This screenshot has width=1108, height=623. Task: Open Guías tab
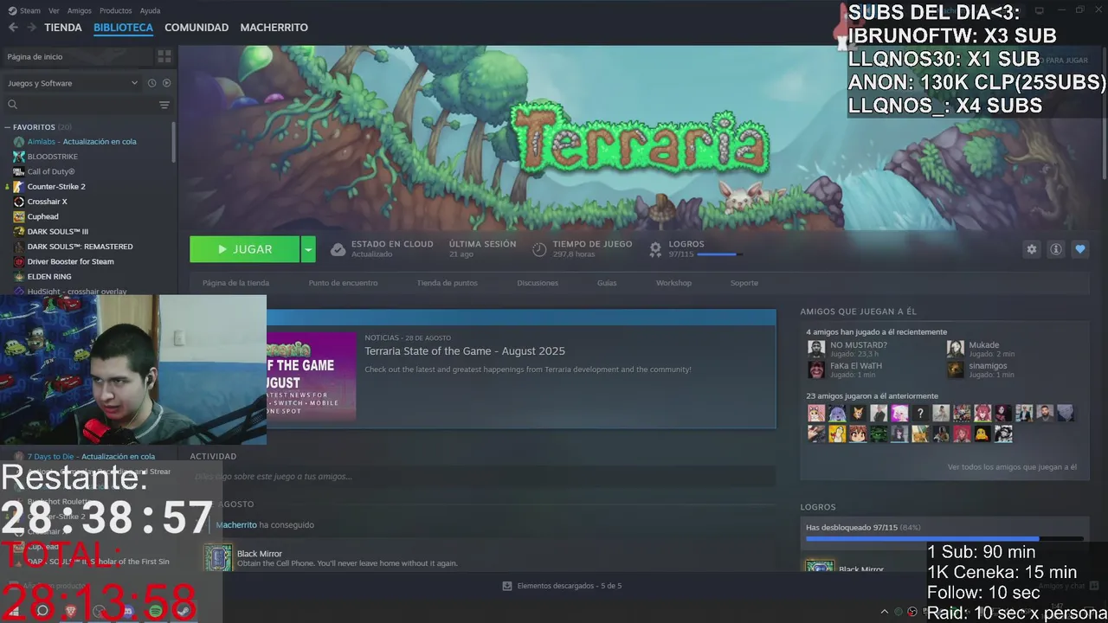(607, 283)
